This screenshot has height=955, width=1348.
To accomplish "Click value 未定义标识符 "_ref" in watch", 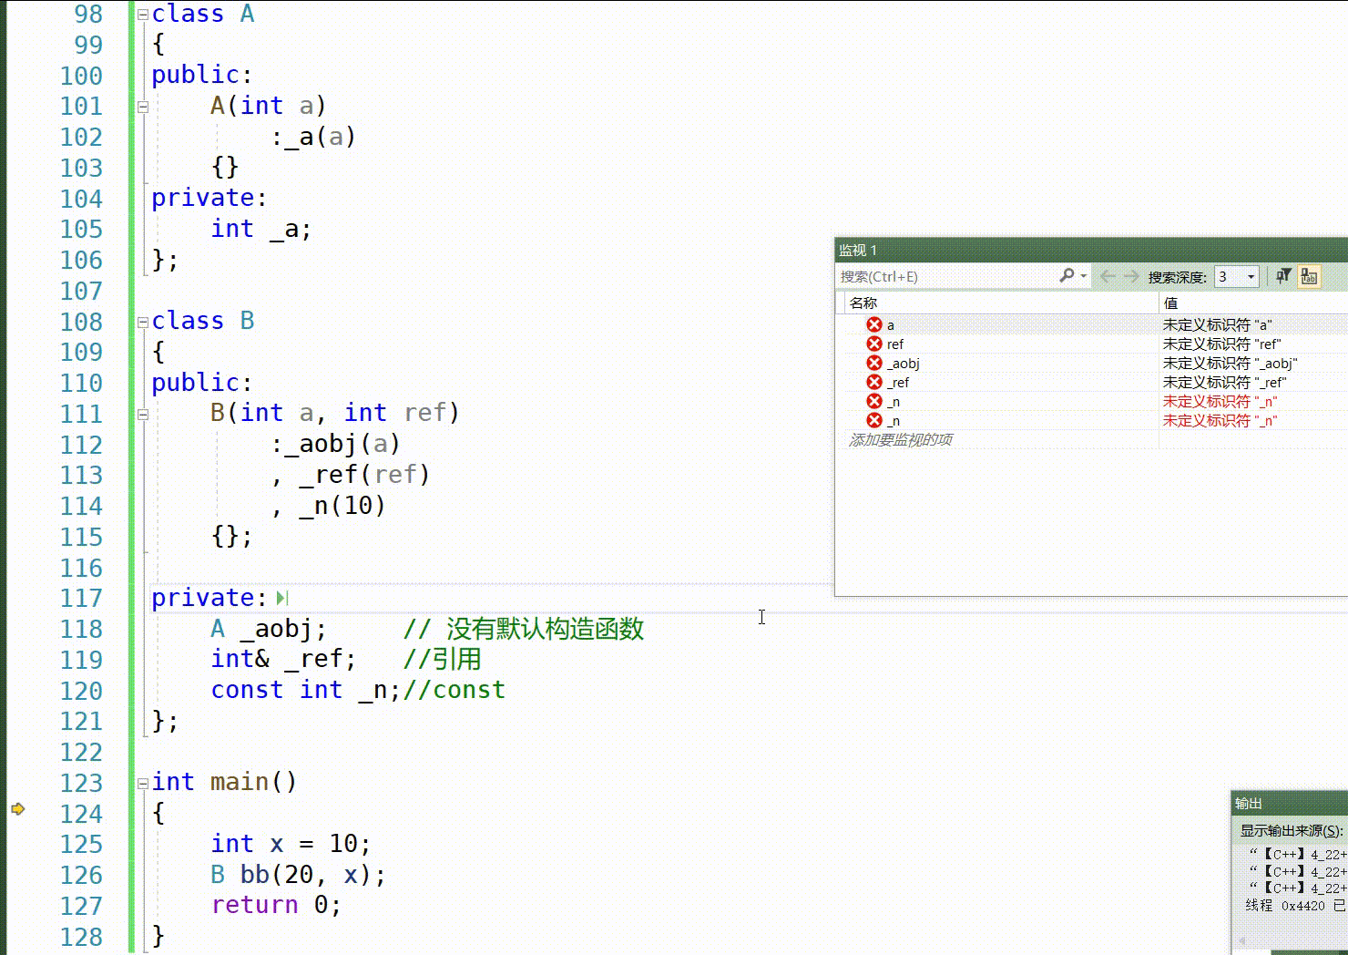I will (1225, 382).
